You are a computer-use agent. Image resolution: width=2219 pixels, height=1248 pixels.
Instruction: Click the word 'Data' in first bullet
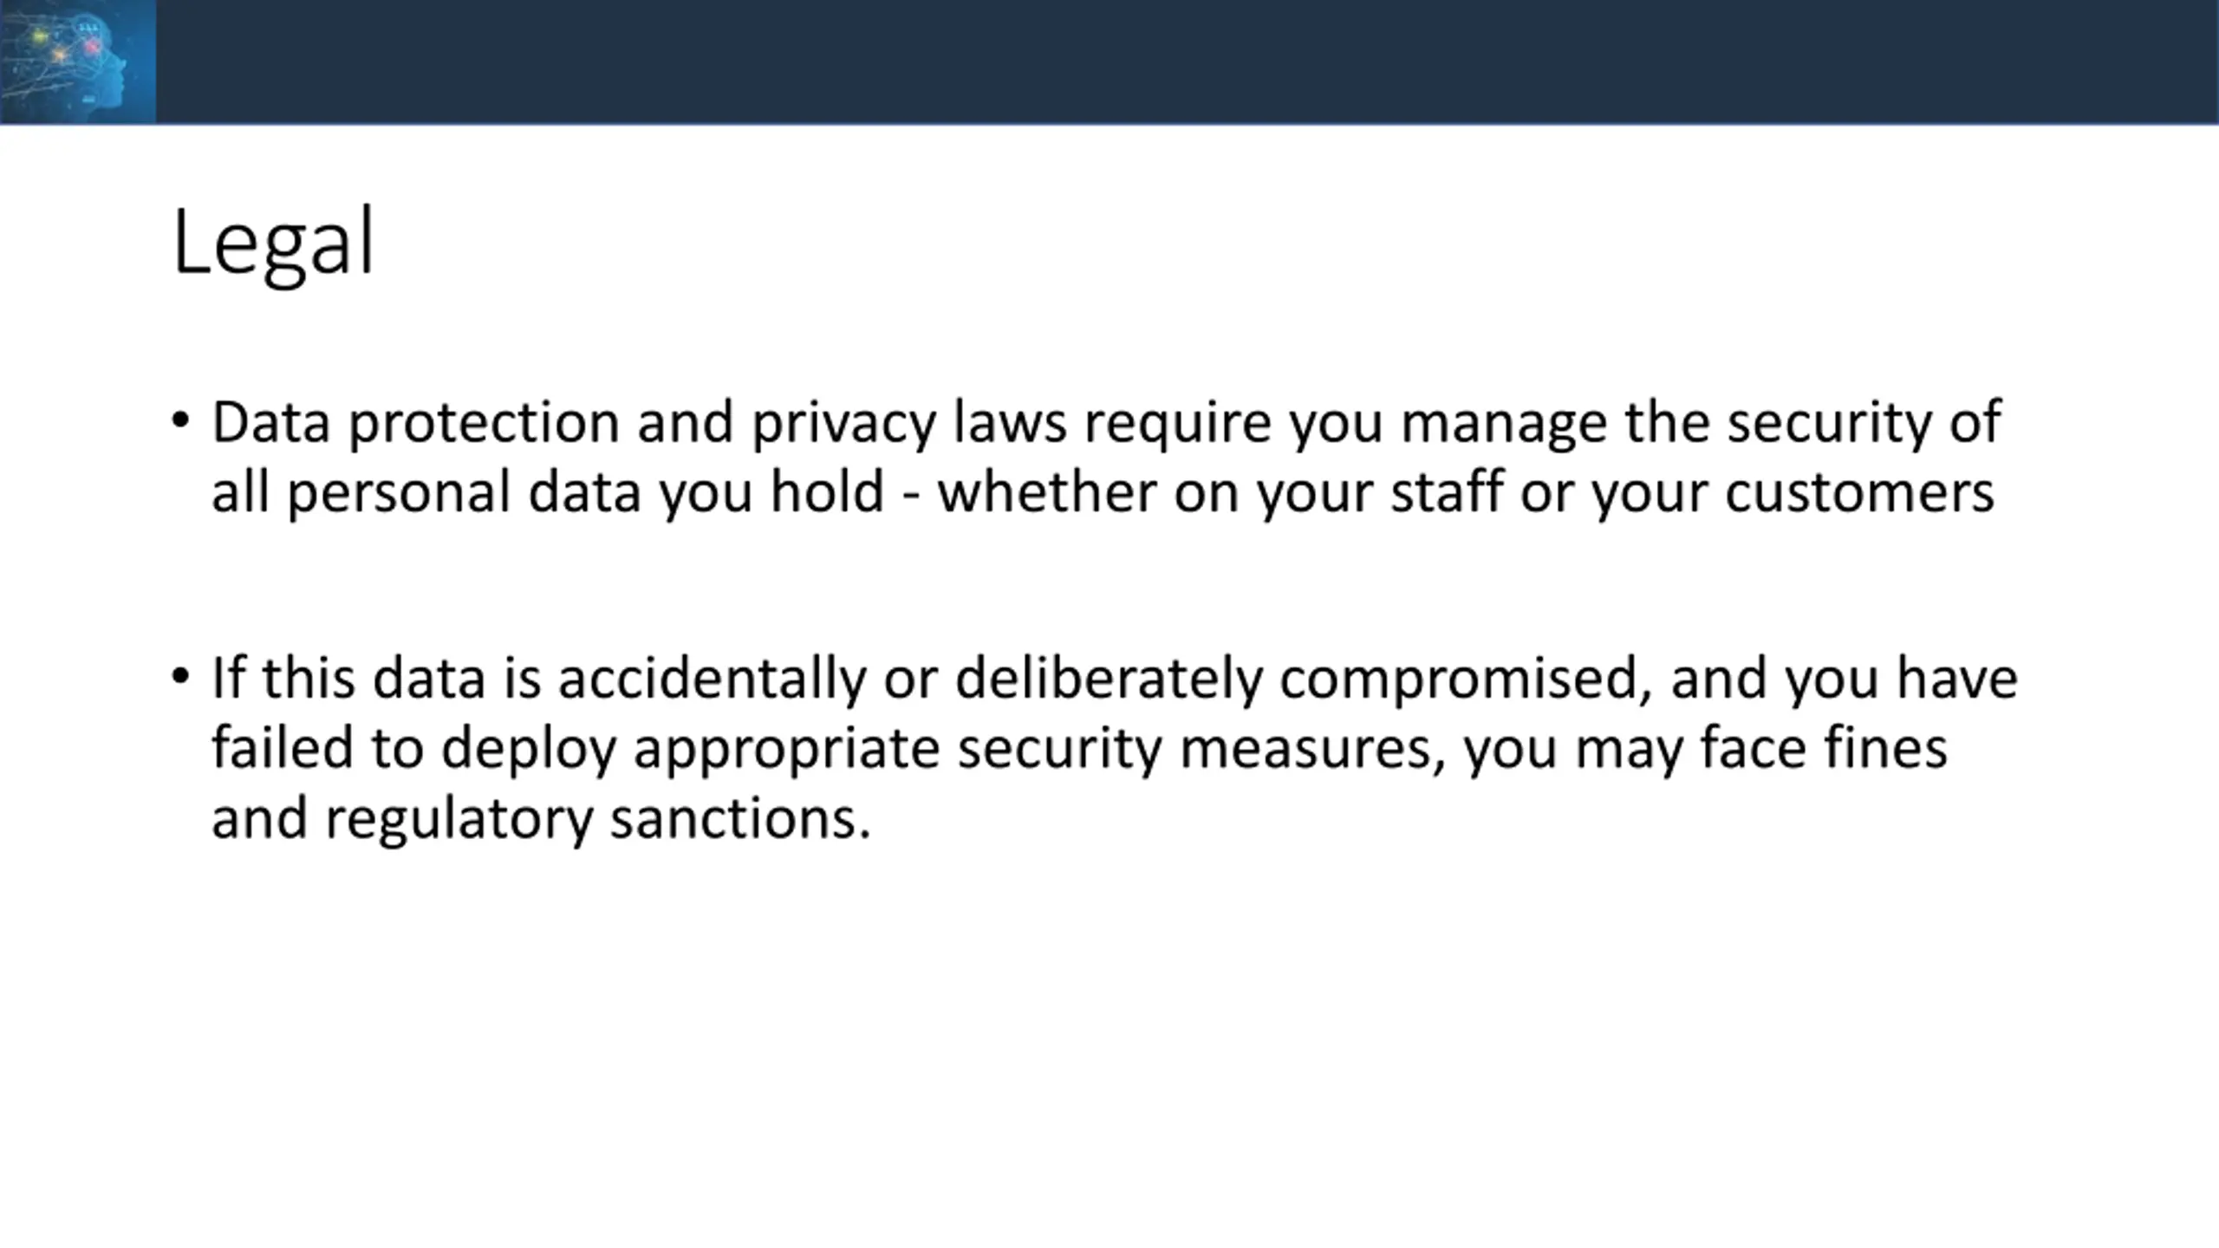click(x=271, y=422)
